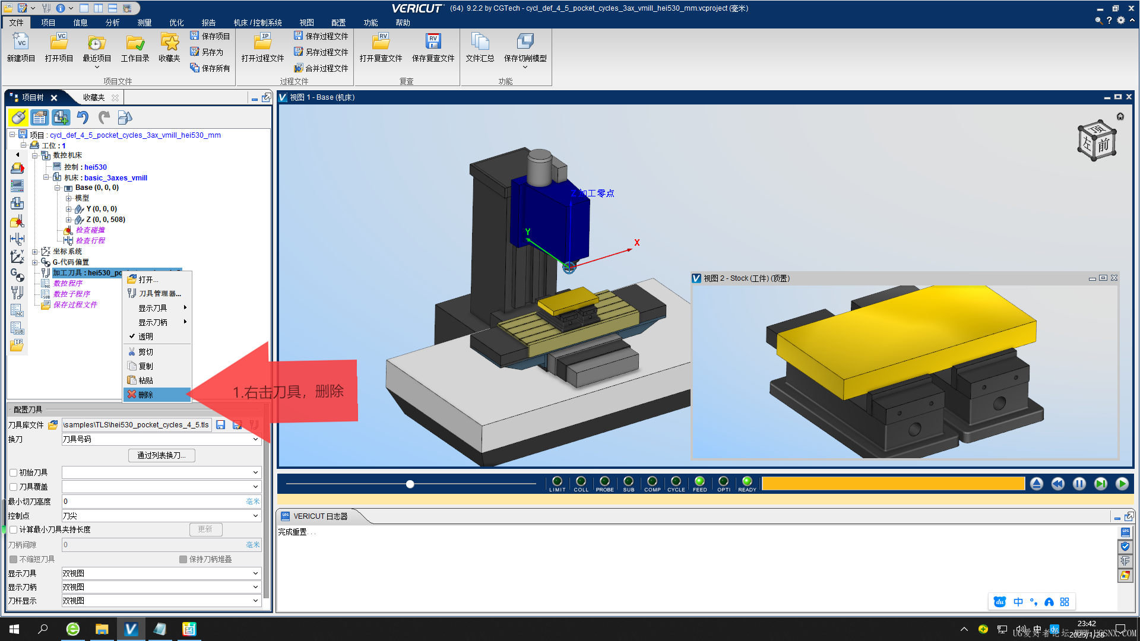This screenshot has height=641, width=1140.
Task: Expand the G-代码偏置 tree node
Action: click(x=34, y=262)
